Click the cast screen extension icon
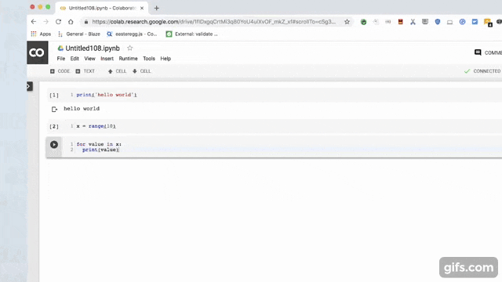This screenshot has height=282, width=502. 449,22
